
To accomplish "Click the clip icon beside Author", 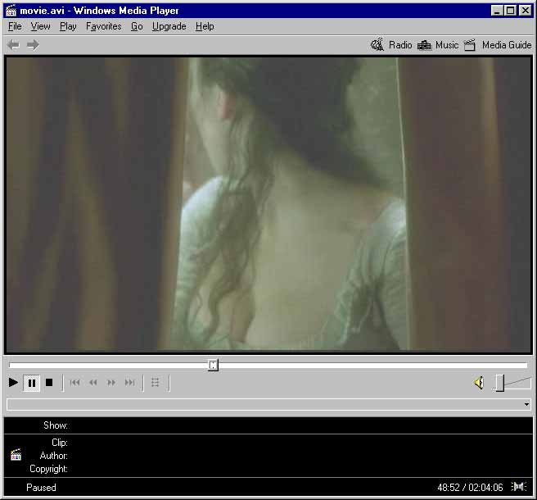I will click(x=16, y=455).
